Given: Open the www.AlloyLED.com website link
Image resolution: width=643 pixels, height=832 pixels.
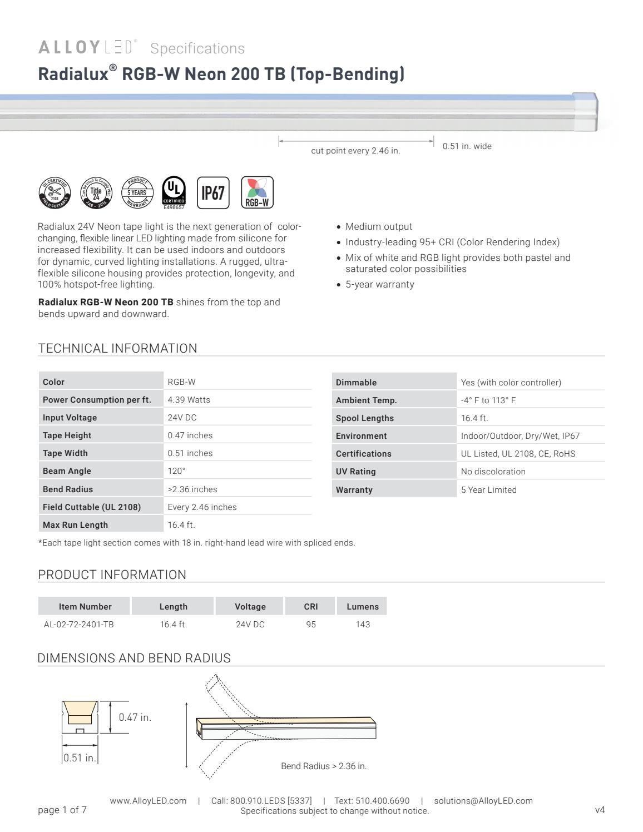Looking at the screenshot, I should coord(148,801).
